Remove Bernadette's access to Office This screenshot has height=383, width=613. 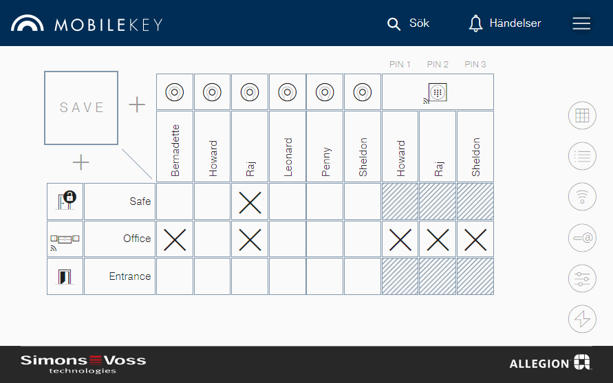[x=175, y=239]
